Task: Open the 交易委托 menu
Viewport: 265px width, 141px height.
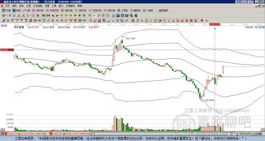Action: [x=70, y=6]
